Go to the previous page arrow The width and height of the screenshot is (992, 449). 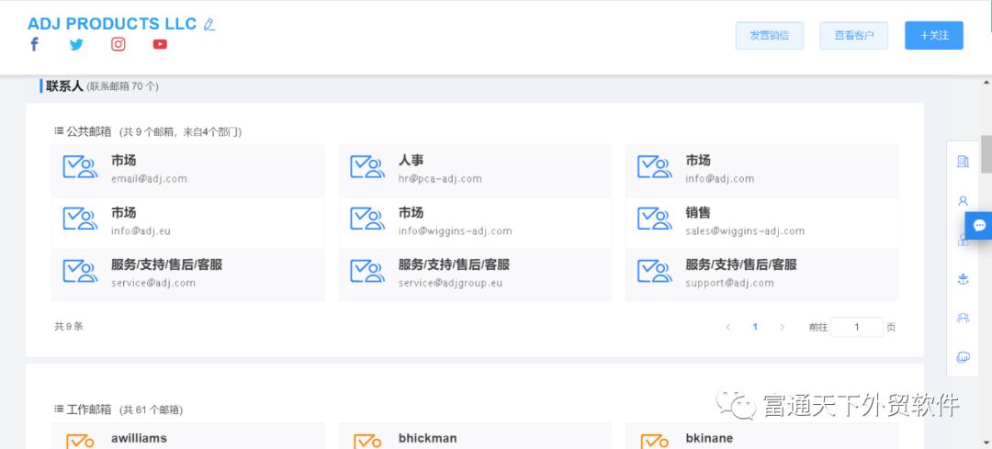click(728, 327)
